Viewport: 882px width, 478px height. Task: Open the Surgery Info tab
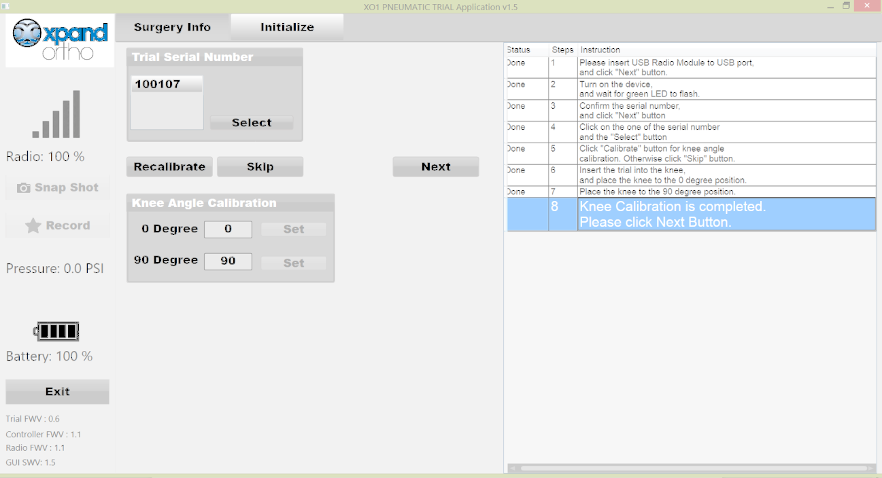(x=172, y=27)
